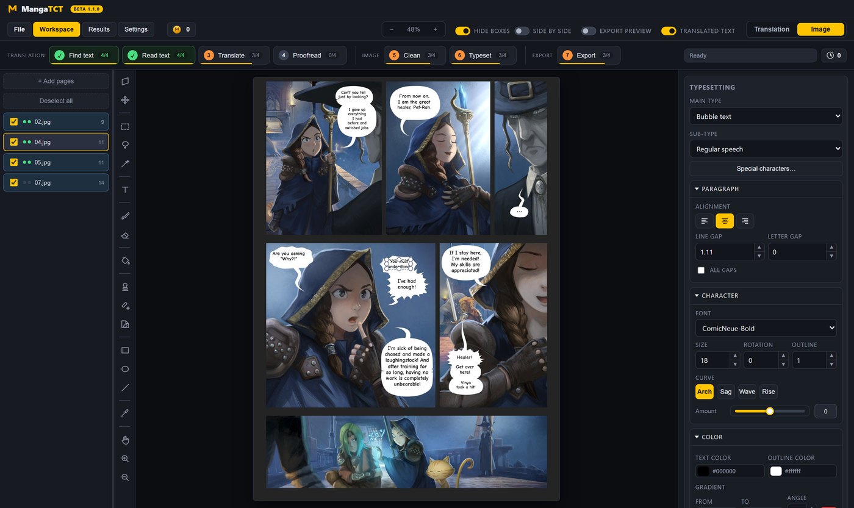Screen dimensions: 854x508
Task: Select the Hand pan tool
Action: pyautogui.click(x=125, y=440)
